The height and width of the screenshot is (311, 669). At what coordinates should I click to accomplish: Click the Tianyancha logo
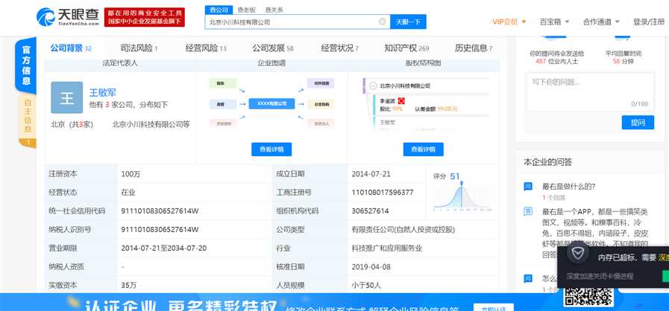pos(67,17)
